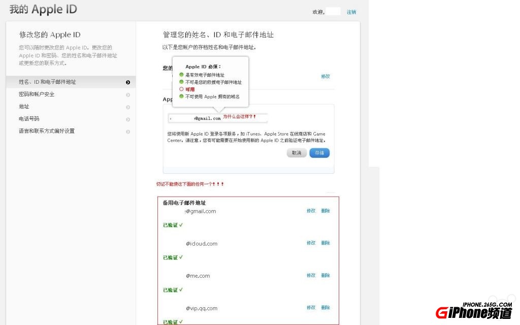This screenshot has height=325, width=520.
Task: Select the unfilled red circle beside 可用
Action: click(182, 88)
